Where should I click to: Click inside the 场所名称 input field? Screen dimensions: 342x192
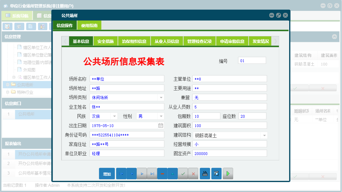click(127, 79)
